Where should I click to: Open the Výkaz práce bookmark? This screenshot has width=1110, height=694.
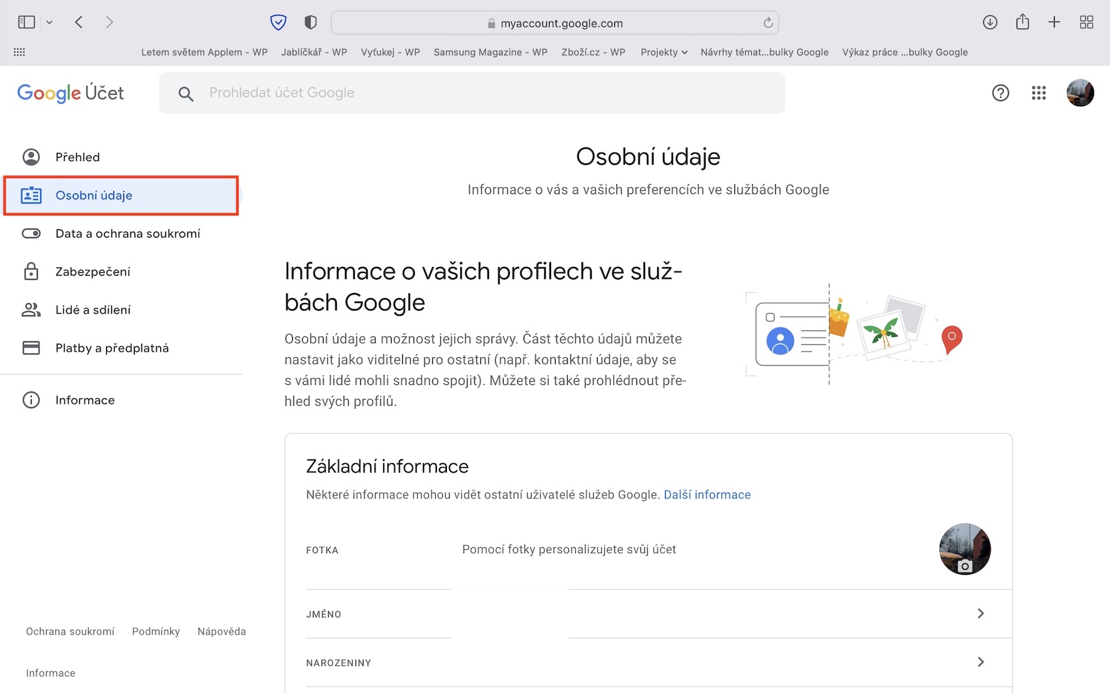pos(905,52)
